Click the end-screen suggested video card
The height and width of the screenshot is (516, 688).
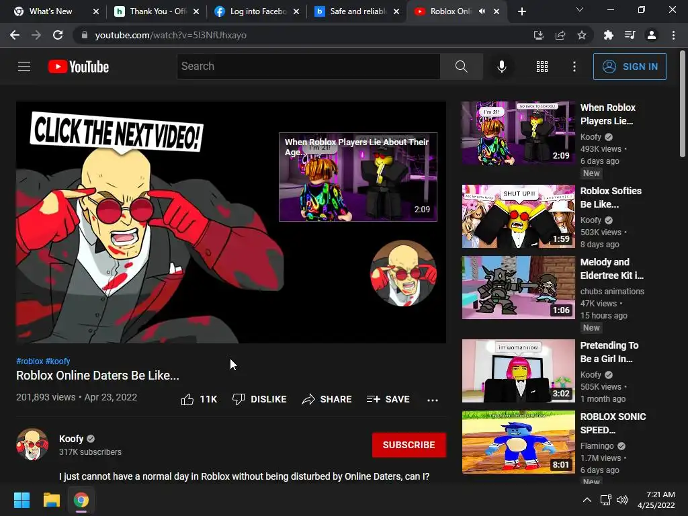(358, 177)
